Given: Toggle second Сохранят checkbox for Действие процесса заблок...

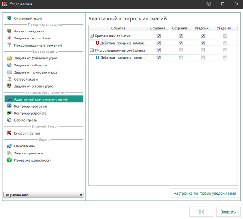Looking at the screenshot, I should (x=181, y=43).
